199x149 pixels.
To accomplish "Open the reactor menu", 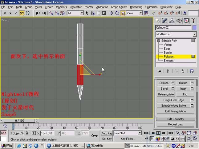I will click(89, 7).
